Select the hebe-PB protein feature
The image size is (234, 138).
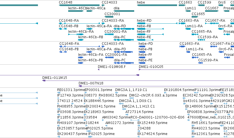142,52
